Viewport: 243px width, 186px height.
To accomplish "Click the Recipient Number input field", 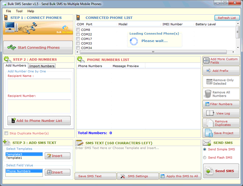I will [x=39, y=106].
